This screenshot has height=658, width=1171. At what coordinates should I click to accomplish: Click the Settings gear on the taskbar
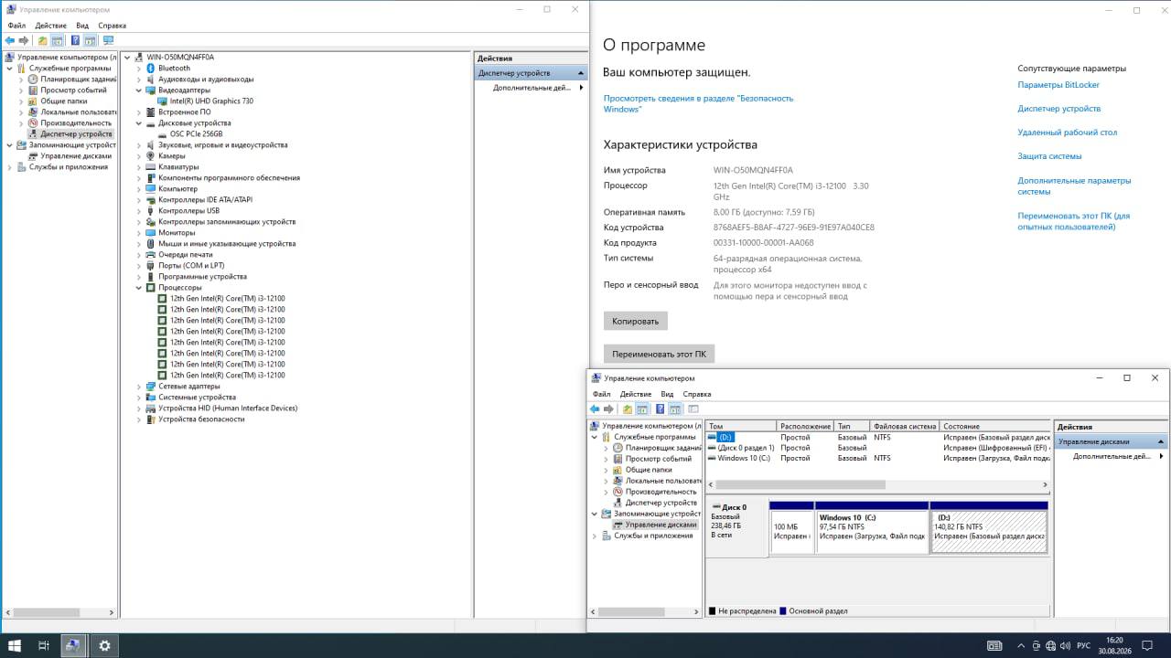pos(104,645)
